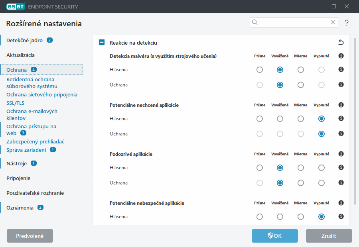Confirm settings with OK button
This screenshot has width=359, height=247.
[275, 236]
